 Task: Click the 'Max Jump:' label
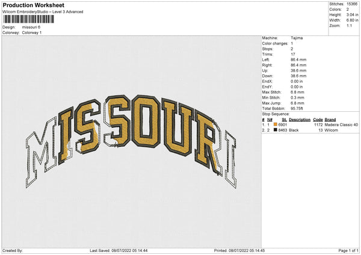click(271, 103)
